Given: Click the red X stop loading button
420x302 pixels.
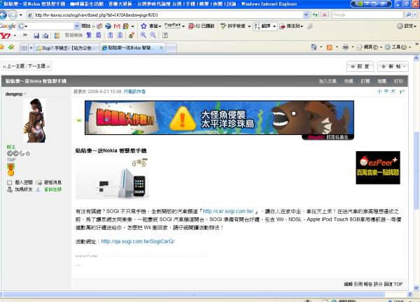Looking at the screenshot, I should tap(324, 15).
